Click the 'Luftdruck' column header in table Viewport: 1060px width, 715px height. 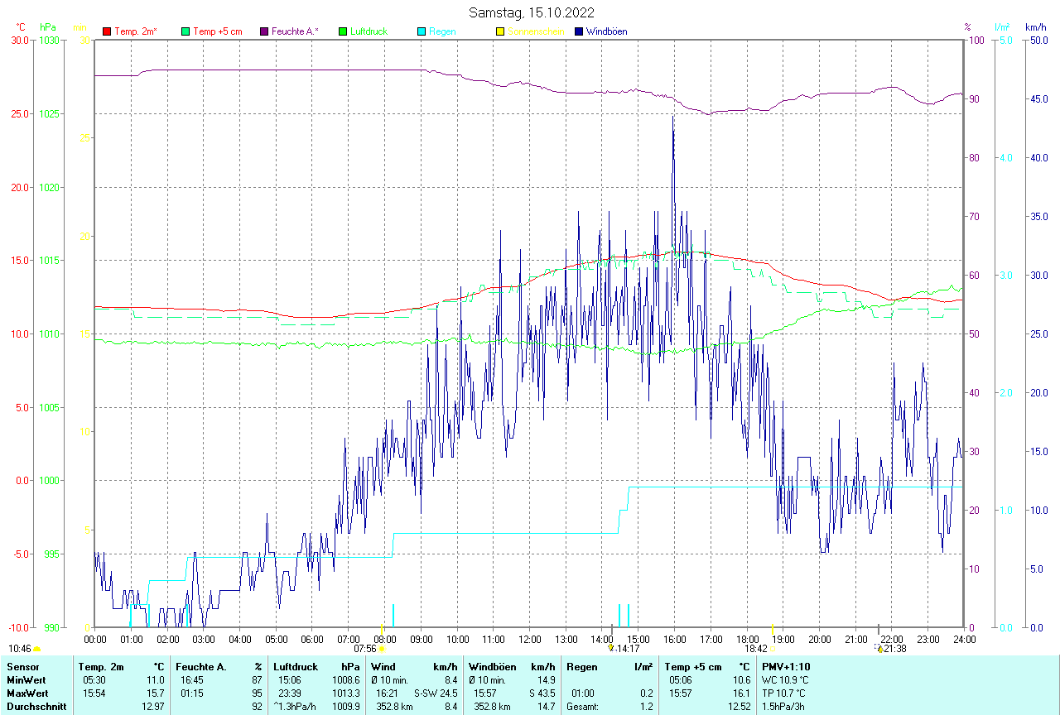[296, 667]
